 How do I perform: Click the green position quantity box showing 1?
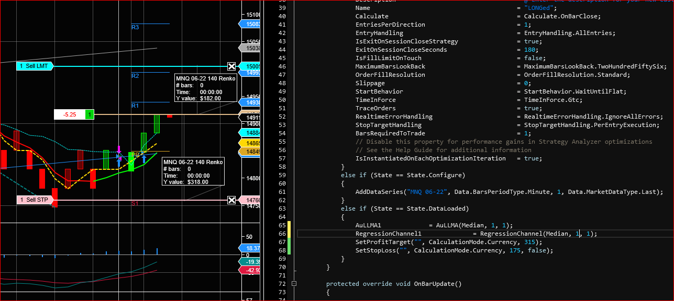tap(90, 114)
